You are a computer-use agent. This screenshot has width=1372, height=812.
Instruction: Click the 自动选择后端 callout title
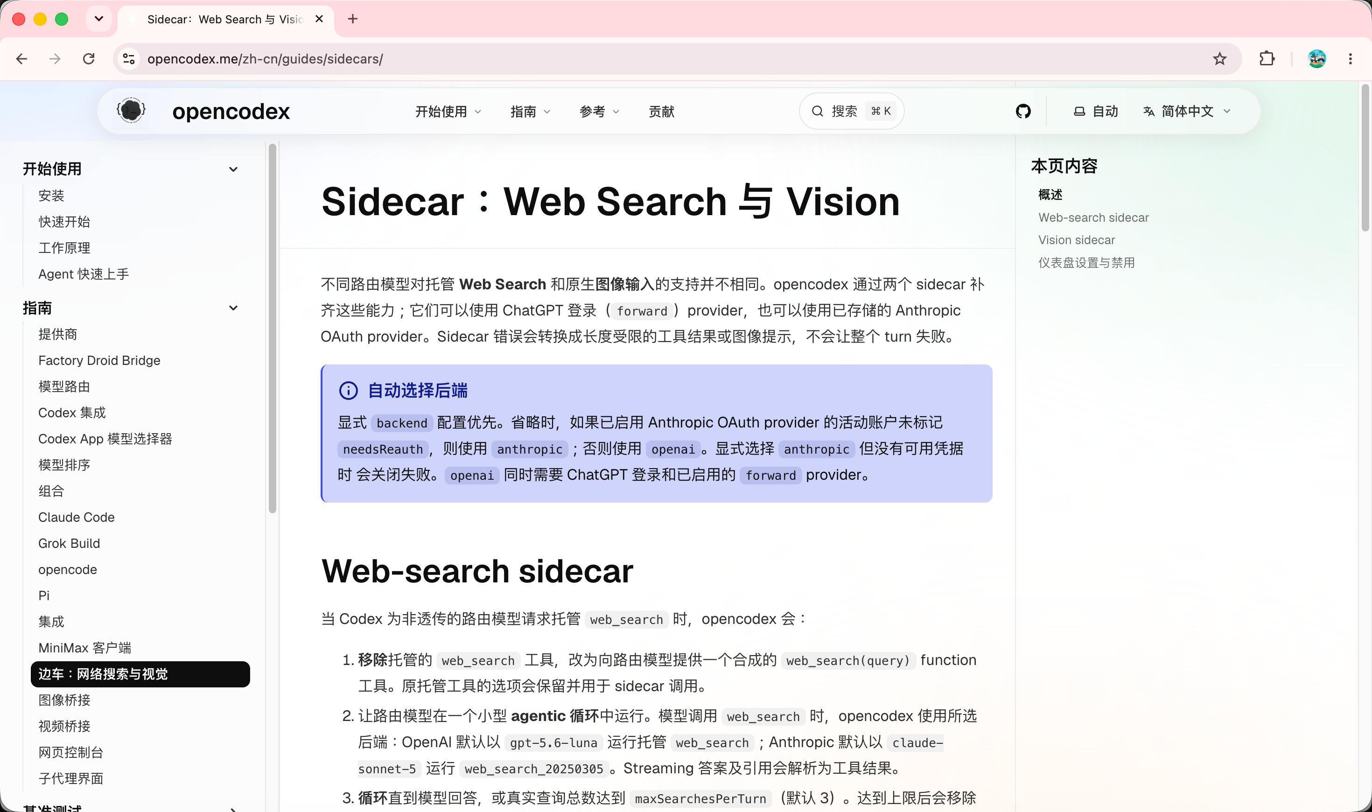[x=417, y=391]
